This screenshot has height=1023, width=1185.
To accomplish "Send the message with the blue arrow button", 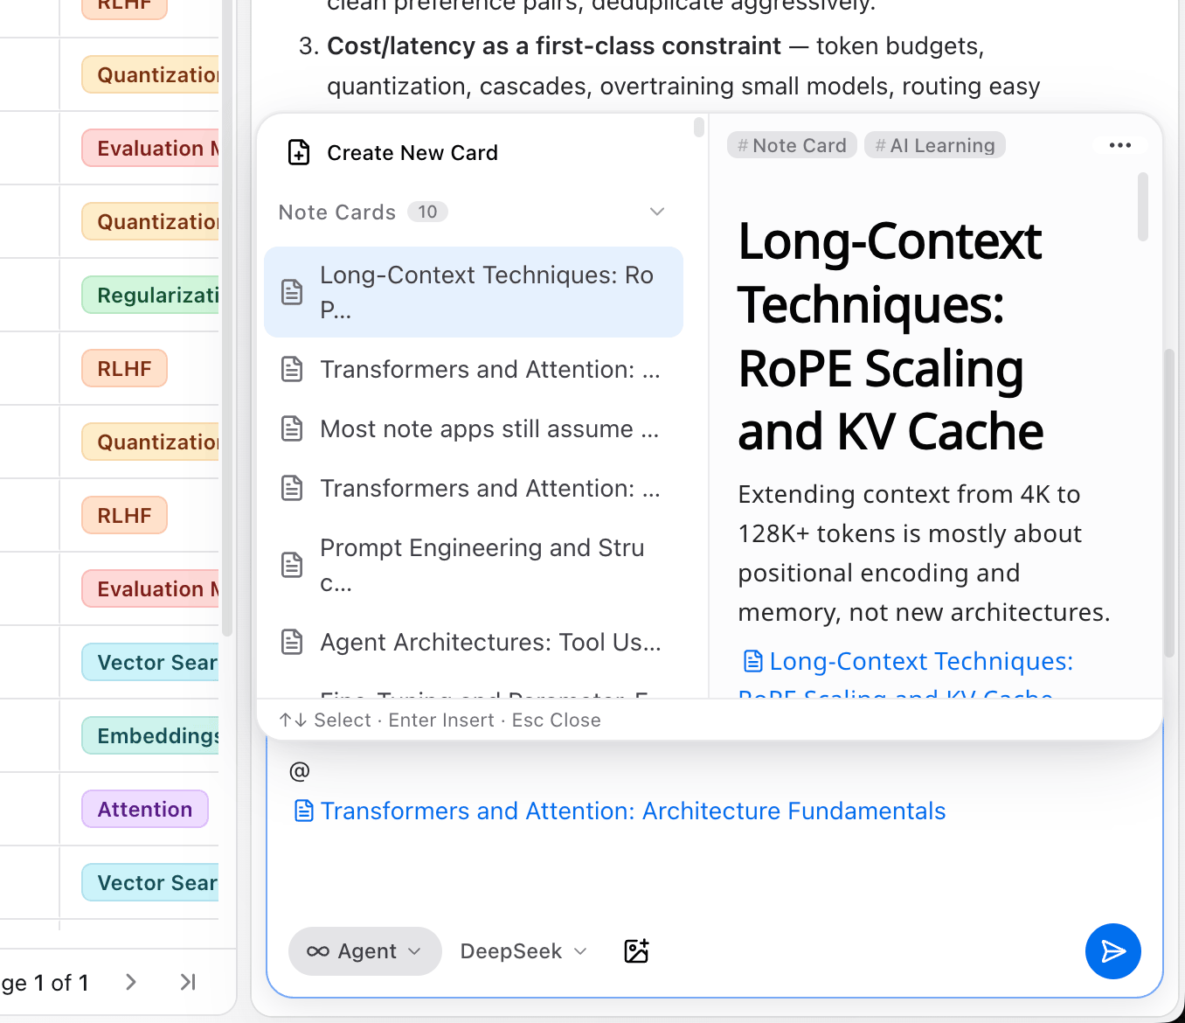I will 1112,950.
